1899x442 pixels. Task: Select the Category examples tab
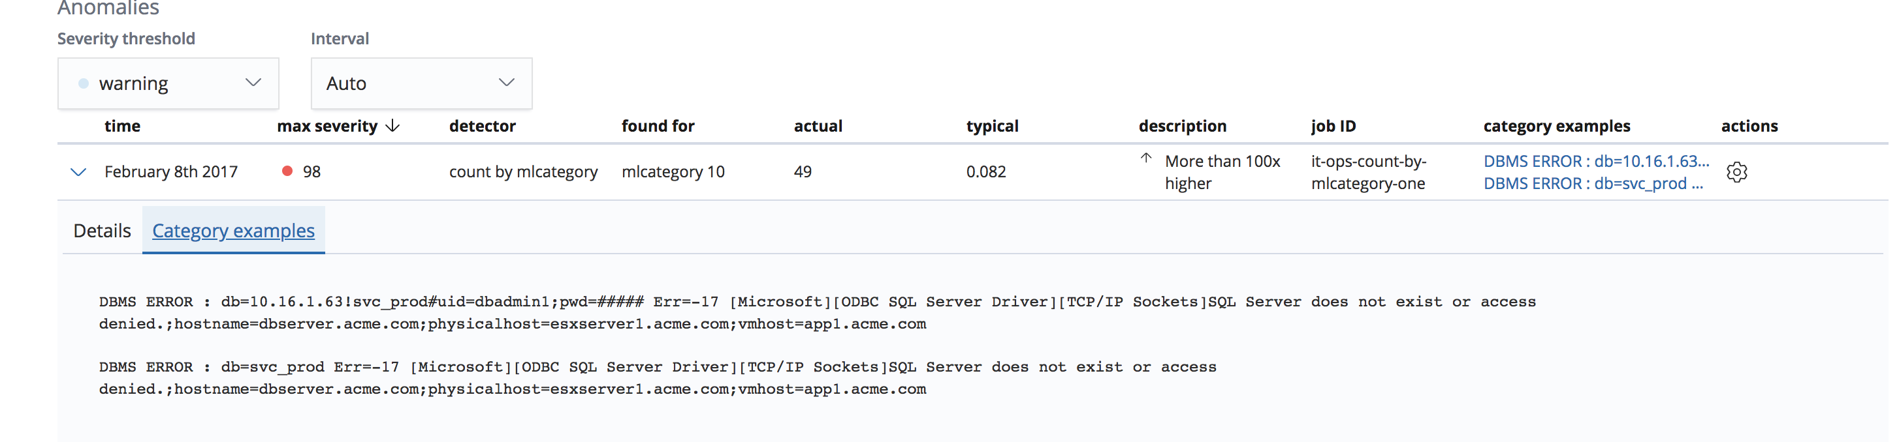(233, 231)
